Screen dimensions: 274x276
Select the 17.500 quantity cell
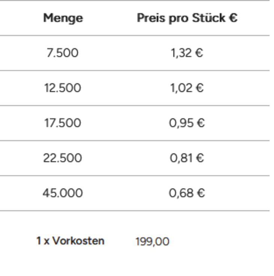(62, 123)
